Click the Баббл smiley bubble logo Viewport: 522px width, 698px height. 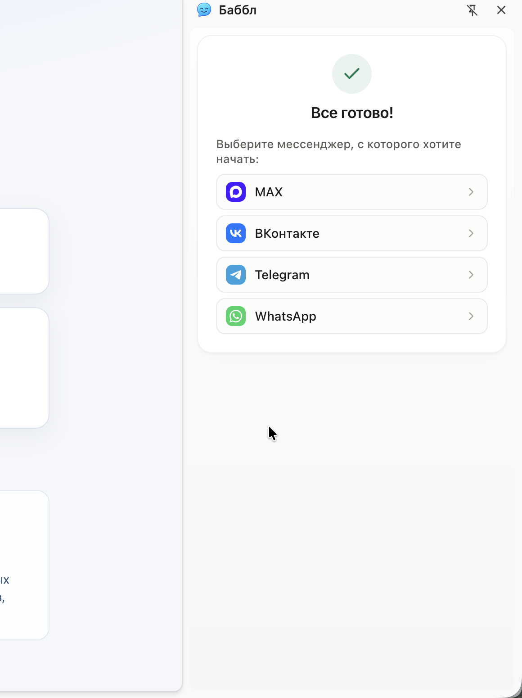pos(204,10)
